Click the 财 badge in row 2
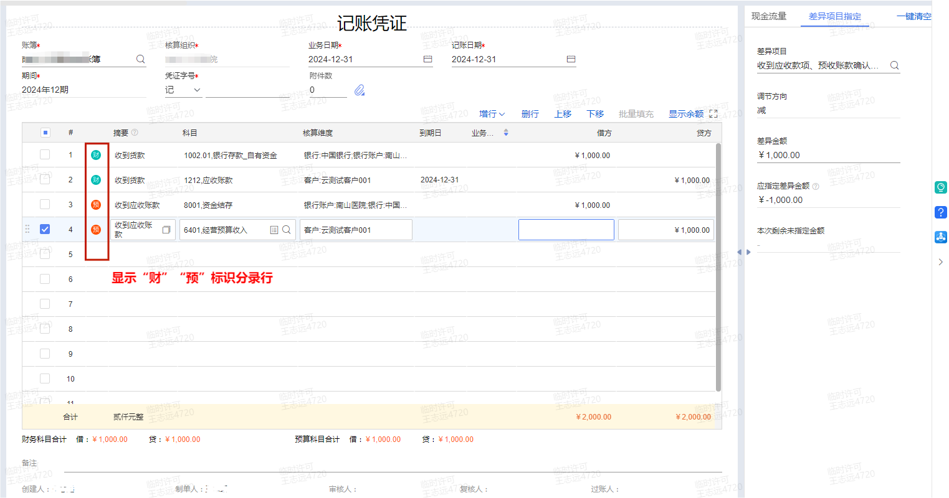 pyautogui.click(x=96, y=180)
